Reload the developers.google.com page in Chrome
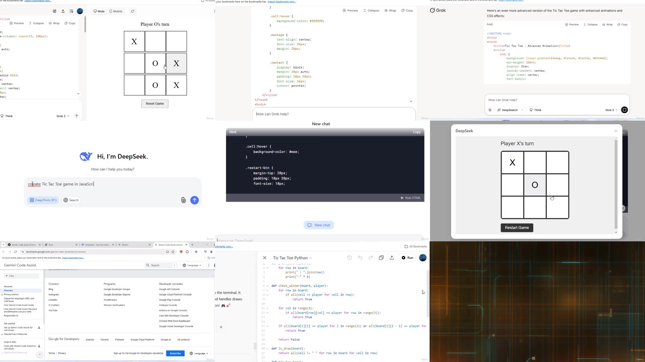Viewport: 645px width, 362px height. pos(16,252)
